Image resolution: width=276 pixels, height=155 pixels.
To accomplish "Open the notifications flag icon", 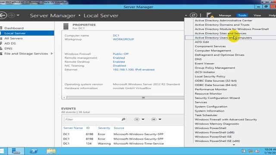I will click(x=210, y=15).
